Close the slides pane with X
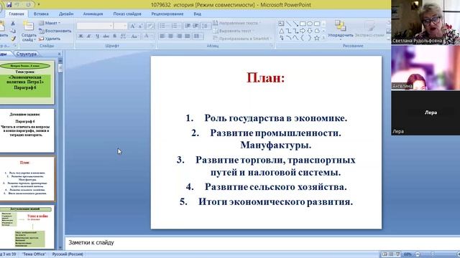 59,54
